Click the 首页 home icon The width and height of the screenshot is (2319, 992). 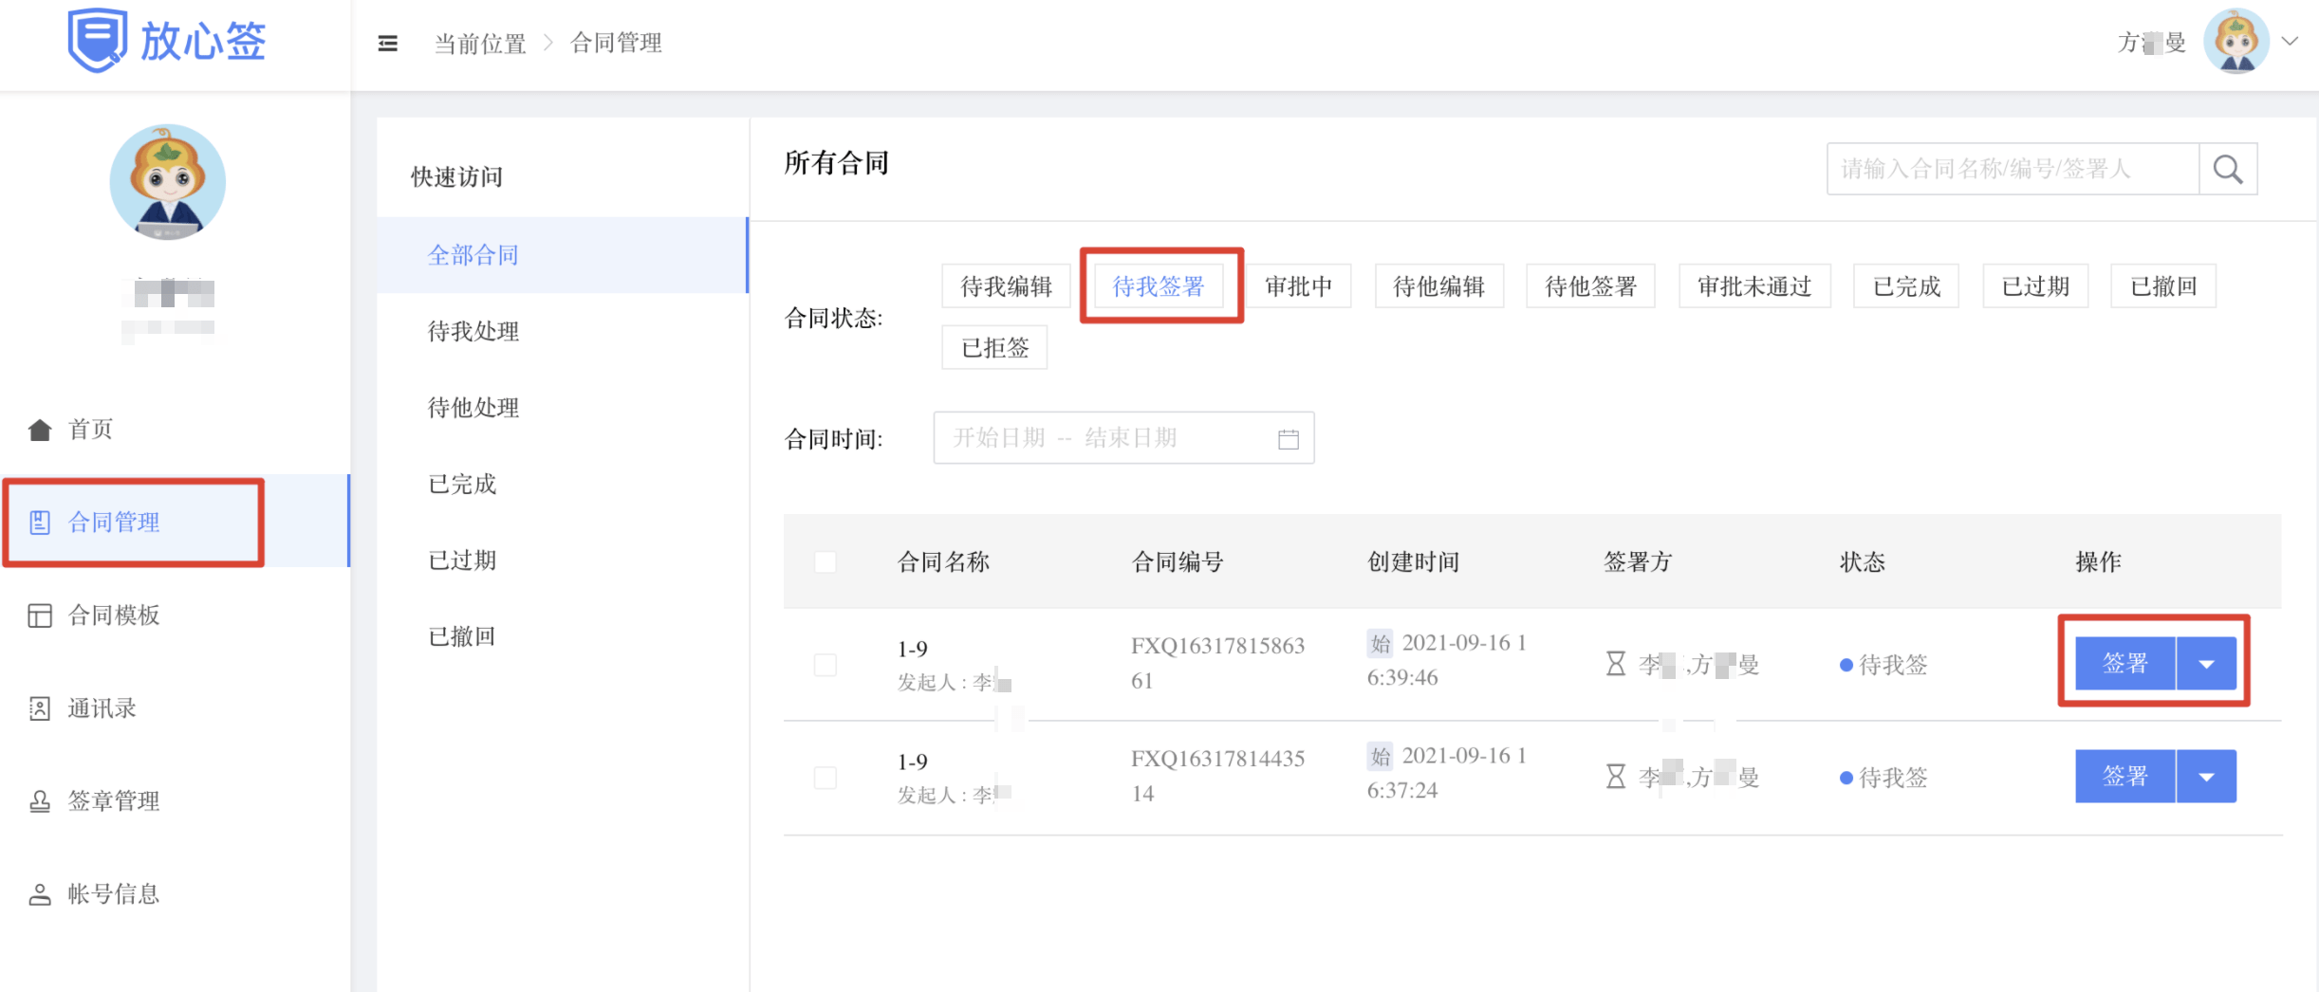[x=39, y=430]
